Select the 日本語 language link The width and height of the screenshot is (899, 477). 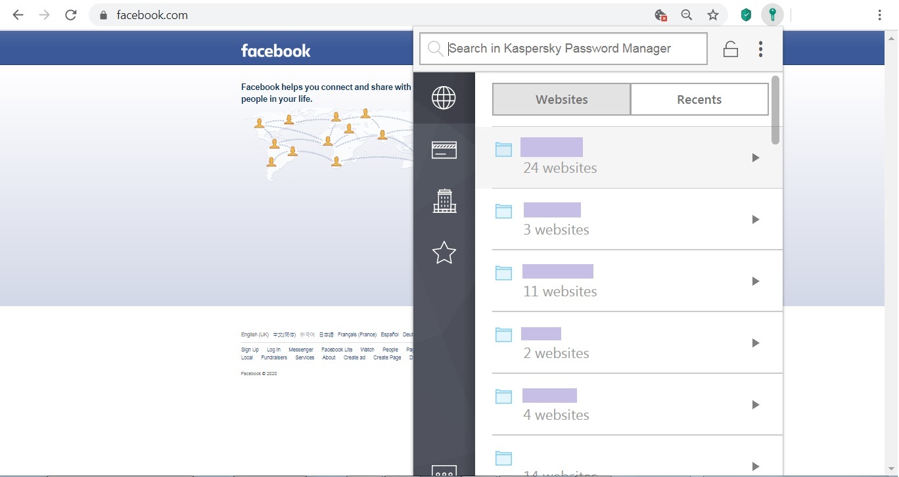(x=327, y=334)
